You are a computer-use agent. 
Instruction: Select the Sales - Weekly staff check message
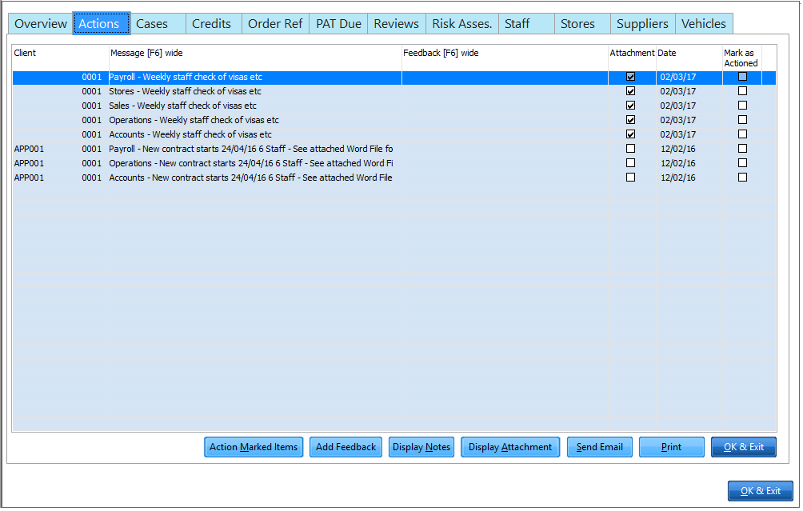pyautogui.click(x=183, y=106)
